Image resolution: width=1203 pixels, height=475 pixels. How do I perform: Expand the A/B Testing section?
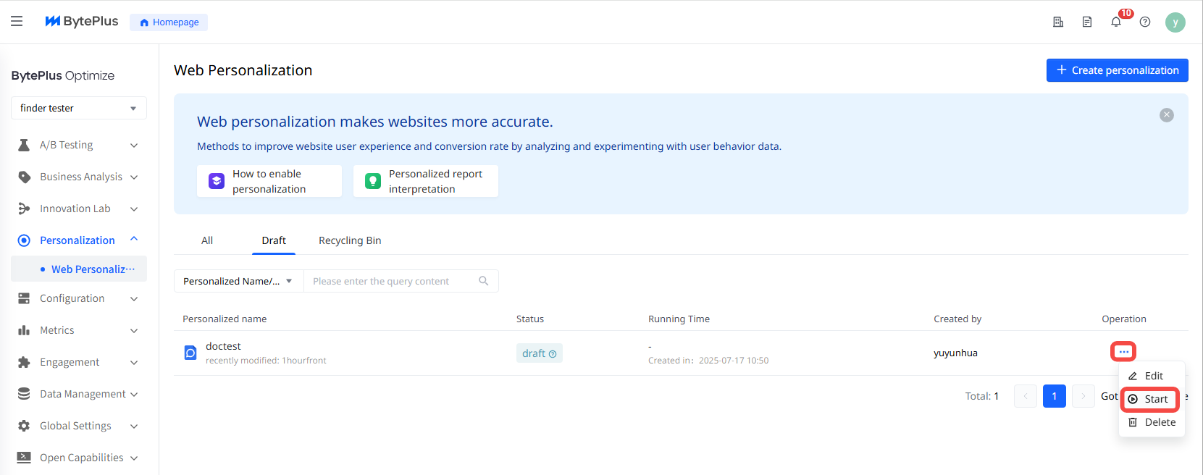[134, 145]
